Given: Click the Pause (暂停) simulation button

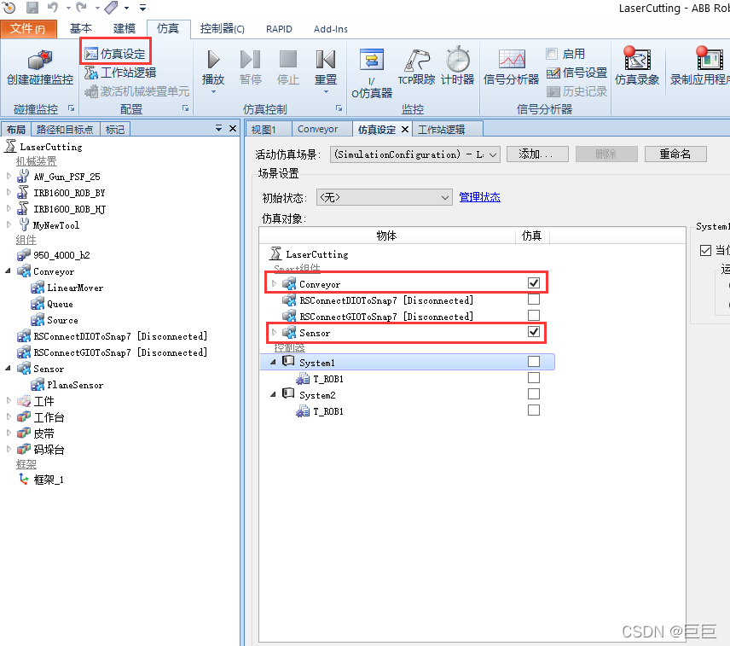Looking at the screenshot, I should coord(251,68).
